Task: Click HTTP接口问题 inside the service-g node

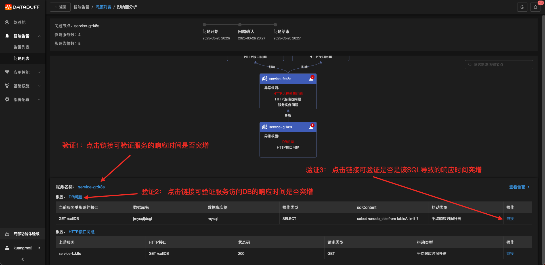Action: coord(288,147)
